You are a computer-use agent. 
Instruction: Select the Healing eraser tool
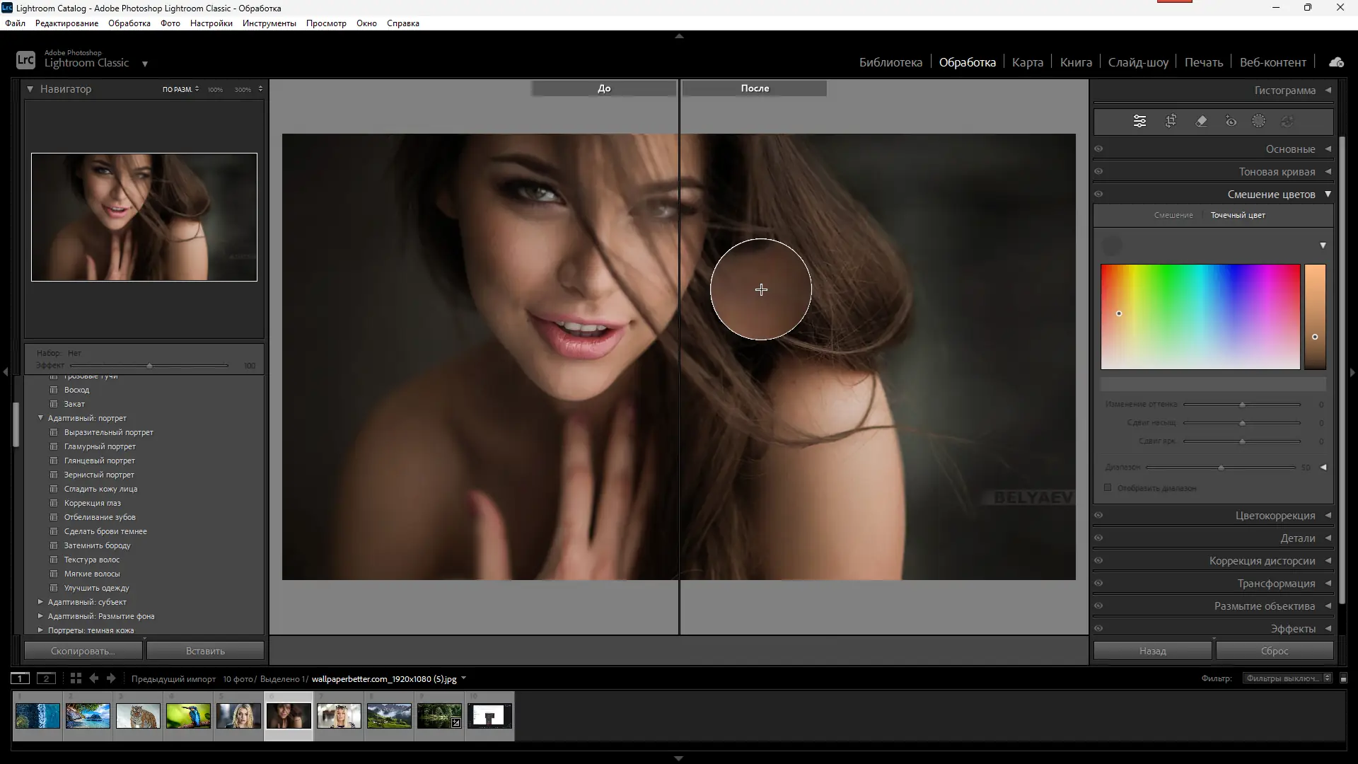tap(1201, 121)
